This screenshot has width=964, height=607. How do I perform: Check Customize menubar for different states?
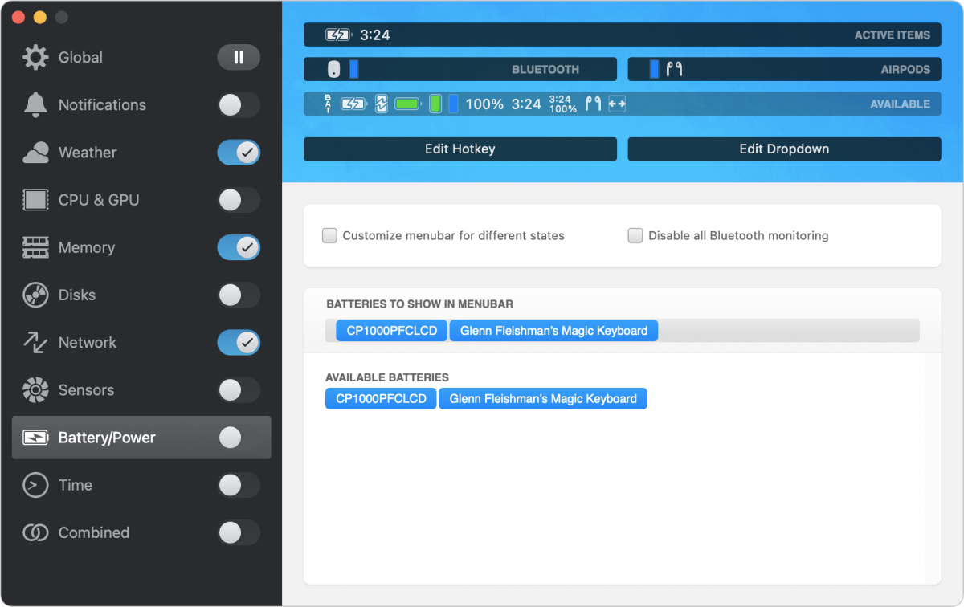[329, 235]
